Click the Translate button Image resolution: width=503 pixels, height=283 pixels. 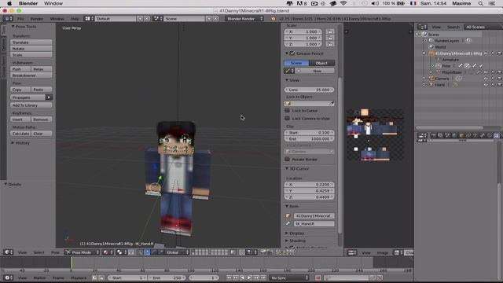[x=31, y=42]
